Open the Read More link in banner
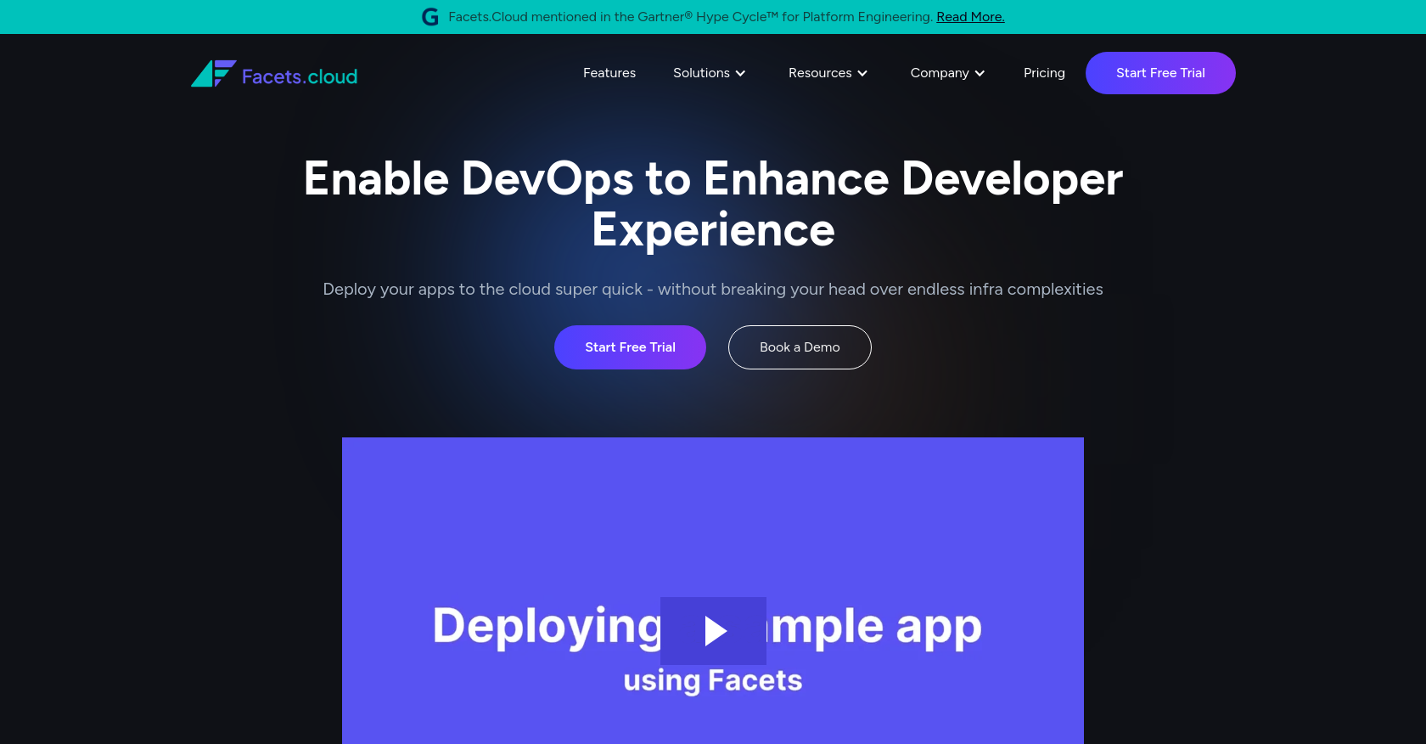 [x=970, y=17]
